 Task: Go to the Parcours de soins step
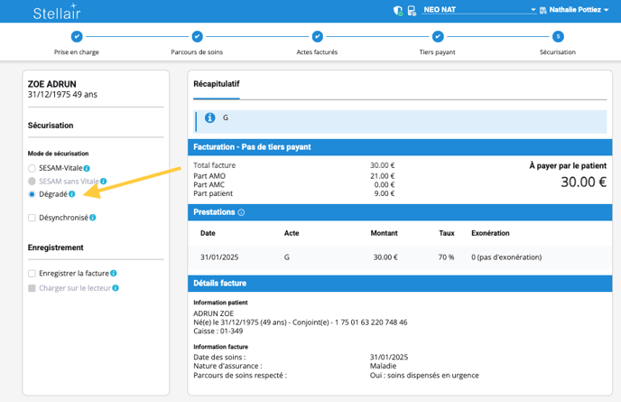pyautogui.click(x=197, y=36)
